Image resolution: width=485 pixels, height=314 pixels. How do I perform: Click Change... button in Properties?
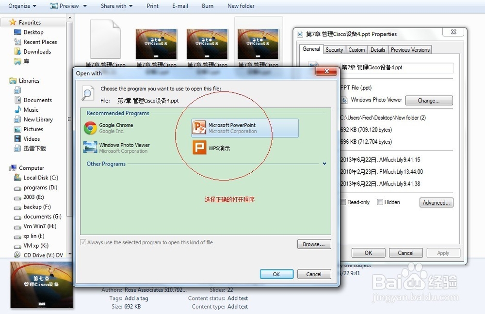click(x=429, y=101)
